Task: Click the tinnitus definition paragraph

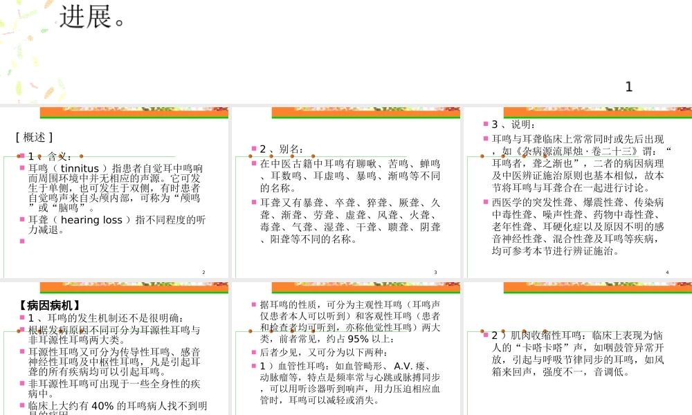Action: pos(115,187)
